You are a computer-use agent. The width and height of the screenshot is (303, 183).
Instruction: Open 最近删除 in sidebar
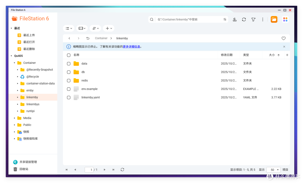point(29,49)
